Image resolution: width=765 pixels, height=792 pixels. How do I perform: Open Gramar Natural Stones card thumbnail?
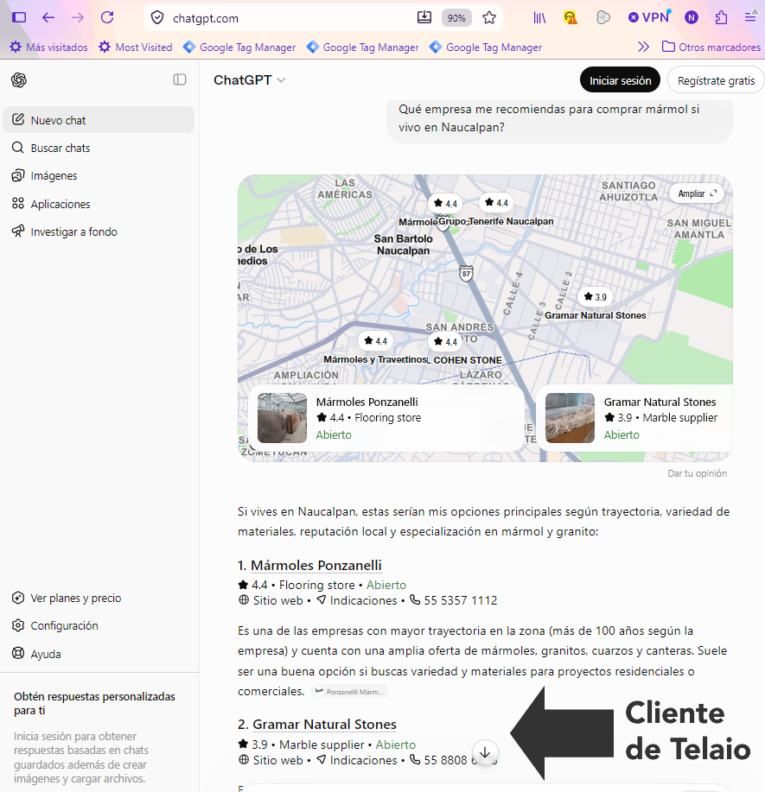[570, 418]
